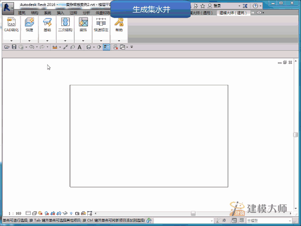Expand the 帮助 panel dropdown arrow

click(119, 41)
